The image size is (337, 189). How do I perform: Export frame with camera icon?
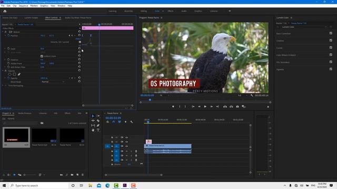(237, 107)
